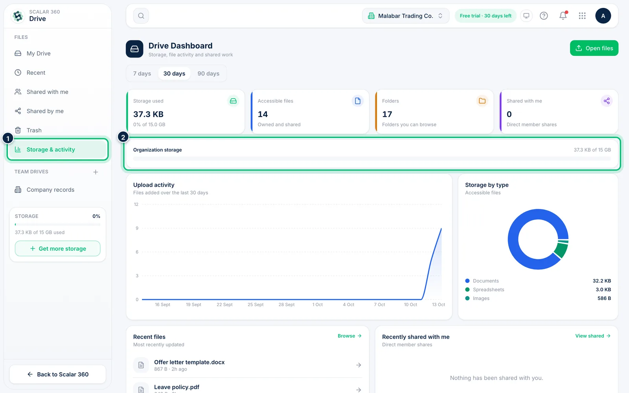Click arrow beside Leave policy.pdf

pyautogui.click(x=359, y=389)
